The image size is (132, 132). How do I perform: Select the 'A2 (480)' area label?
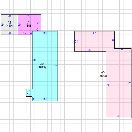9,24
